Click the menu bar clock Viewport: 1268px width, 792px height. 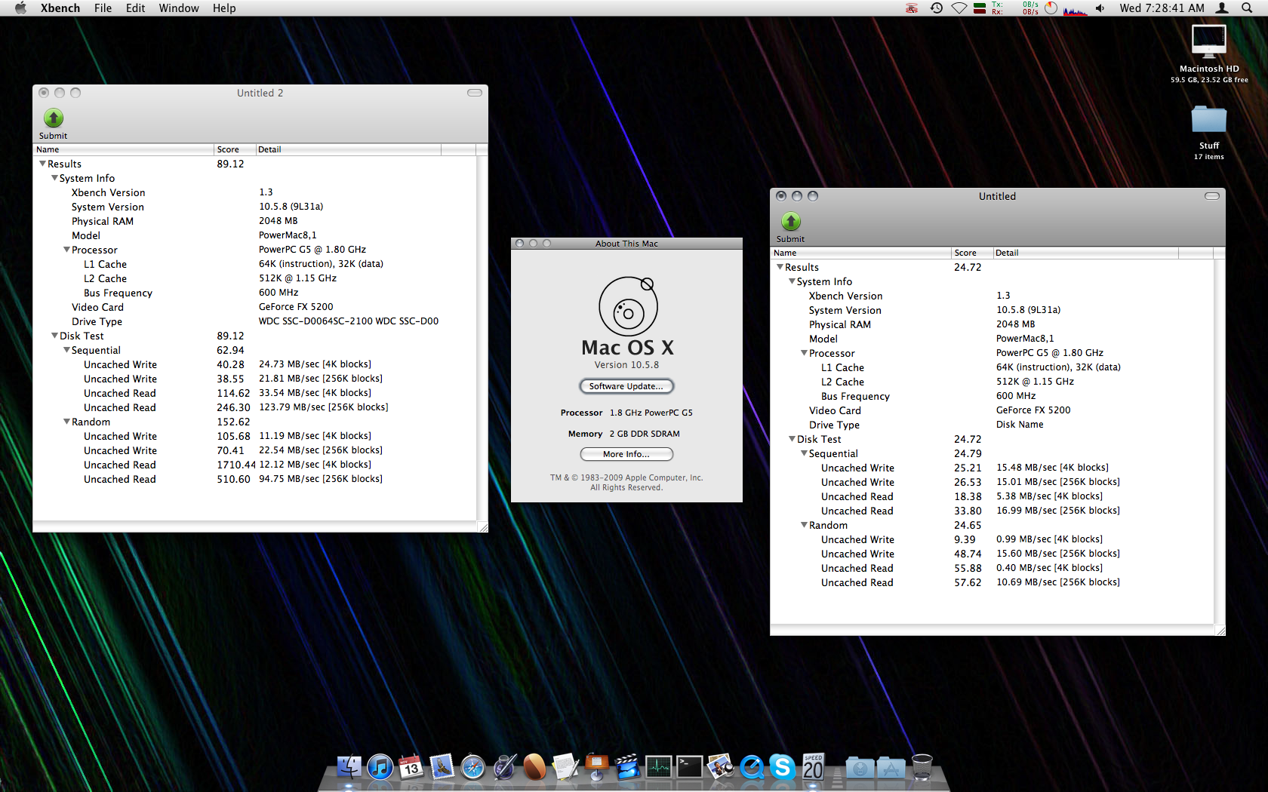coord(1162,8)
